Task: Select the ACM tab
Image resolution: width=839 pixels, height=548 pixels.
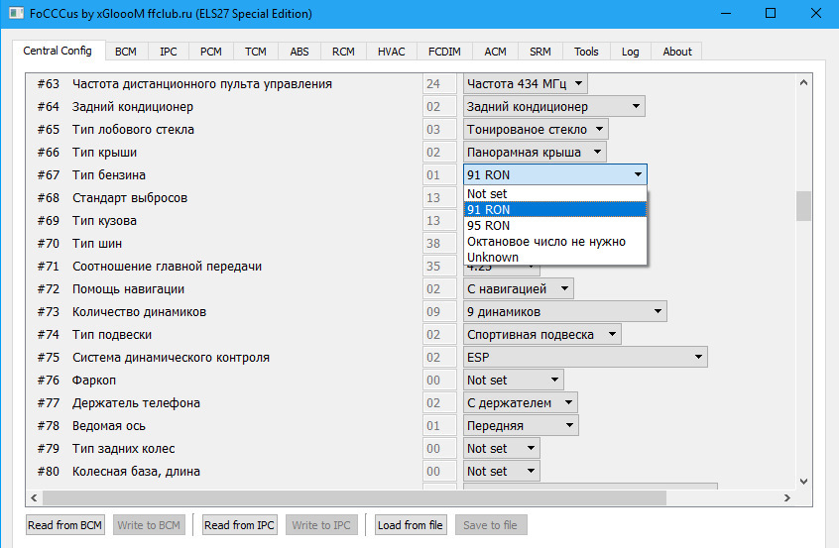Action: 495,52
